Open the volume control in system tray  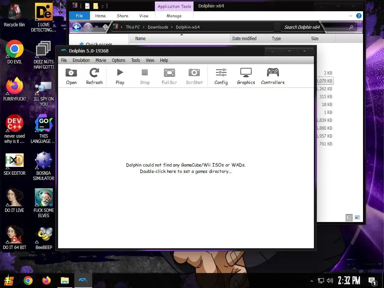pos(330,280)
